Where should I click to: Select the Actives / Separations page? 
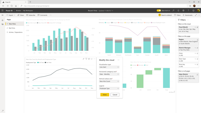15,32
